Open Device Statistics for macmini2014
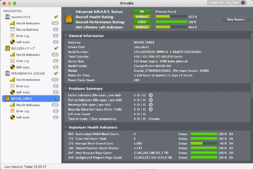 coord(27,29)
